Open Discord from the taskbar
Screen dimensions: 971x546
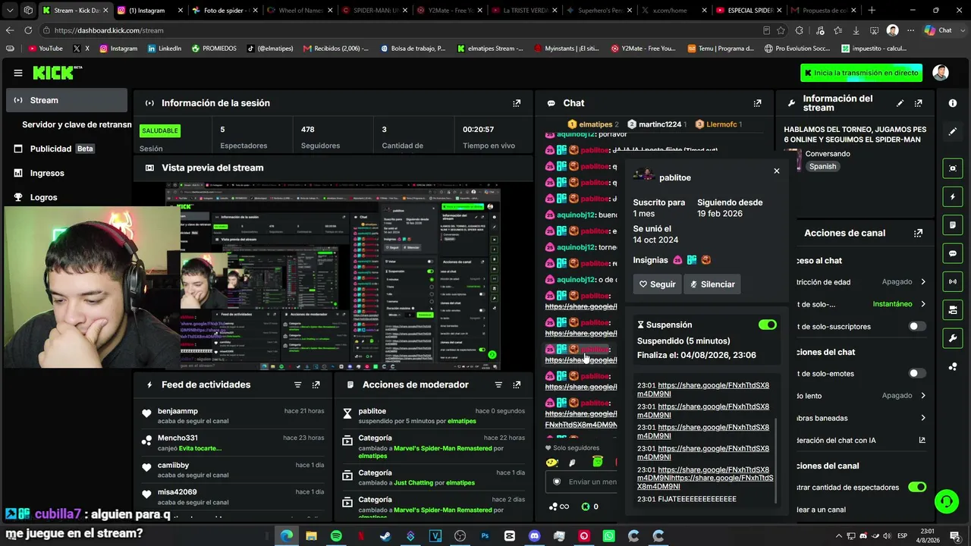[534, 536]
